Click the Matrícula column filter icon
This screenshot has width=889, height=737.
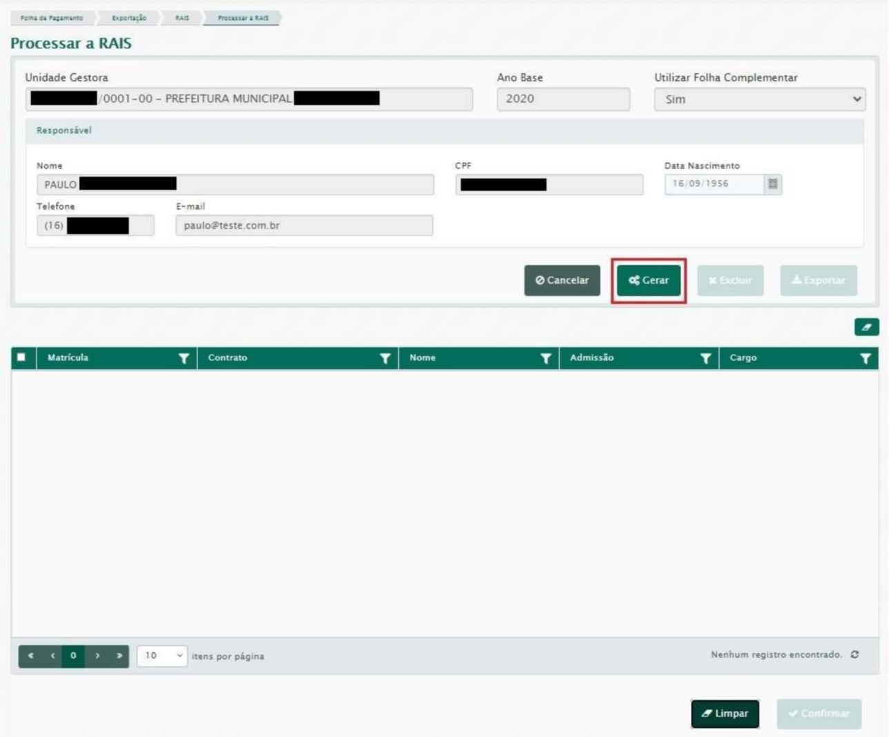(x=184, y=358)
